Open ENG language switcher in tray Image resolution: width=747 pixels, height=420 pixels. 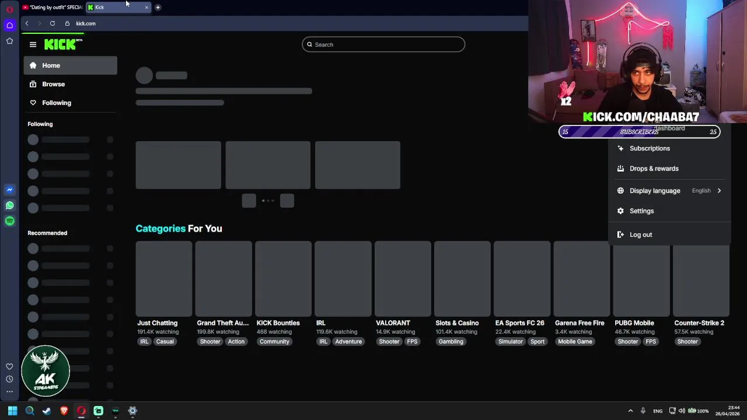point(658,411)
